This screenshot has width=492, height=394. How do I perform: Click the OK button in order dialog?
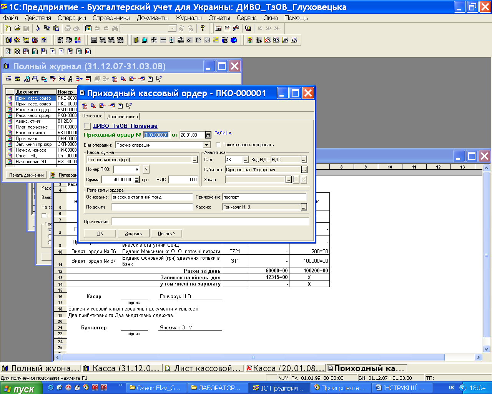click(x=100, y=234)
